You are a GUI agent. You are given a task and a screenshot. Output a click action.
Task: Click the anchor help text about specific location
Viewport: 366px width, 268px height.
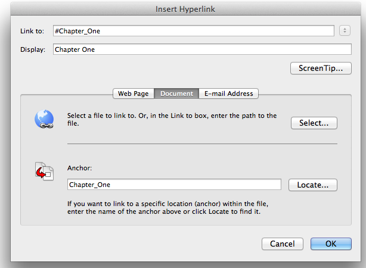pyautogui.click(x=168, y=208)
